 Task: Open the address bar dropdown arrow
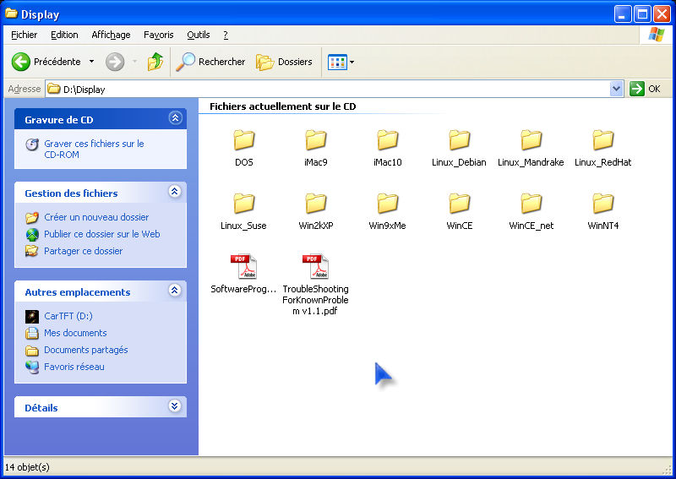click(x=616, y=89)
